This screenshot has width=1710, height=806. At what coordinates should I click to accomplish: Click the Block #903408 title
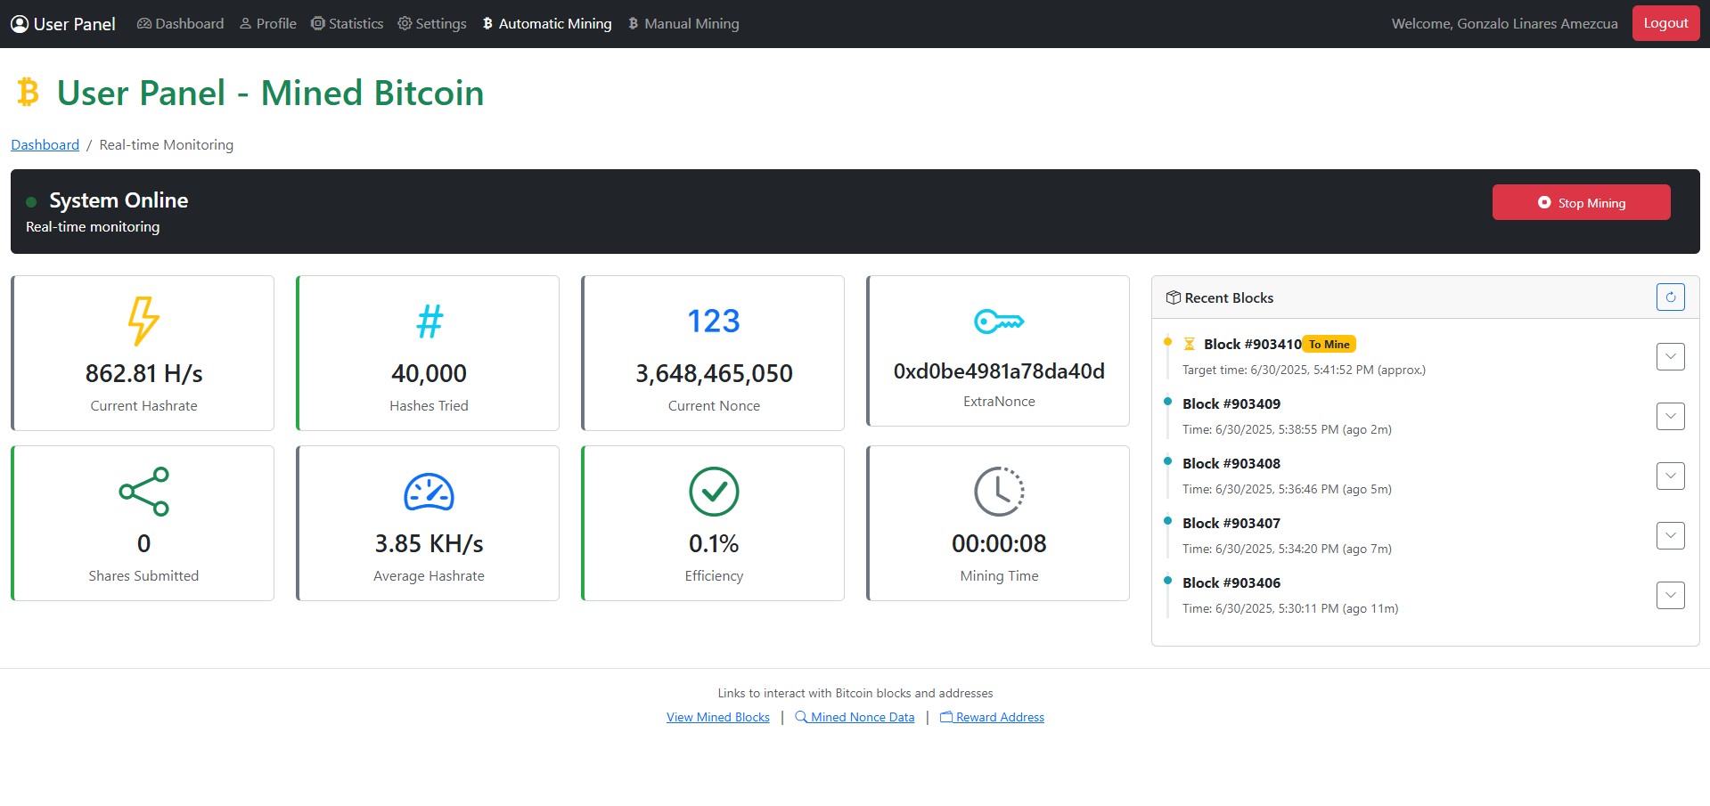point(1231,463)
